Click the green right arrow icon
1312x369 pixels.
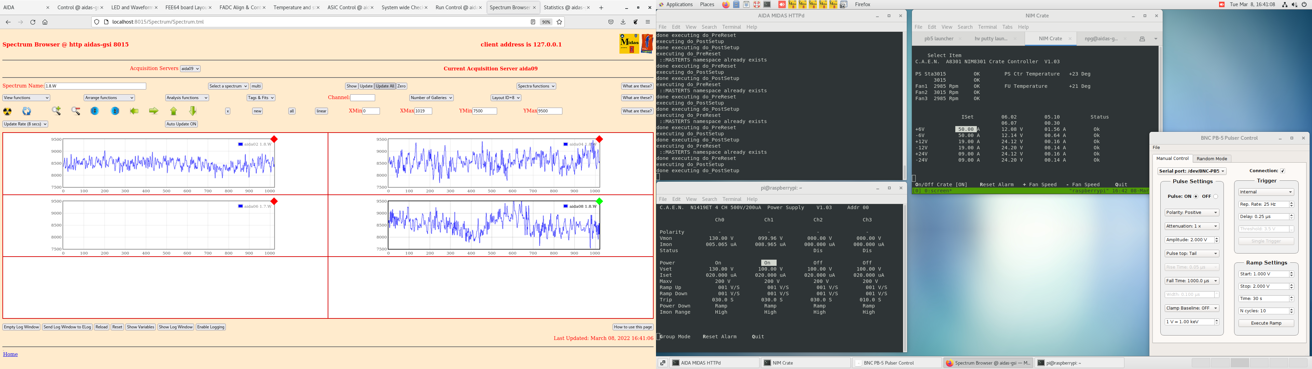153,111
